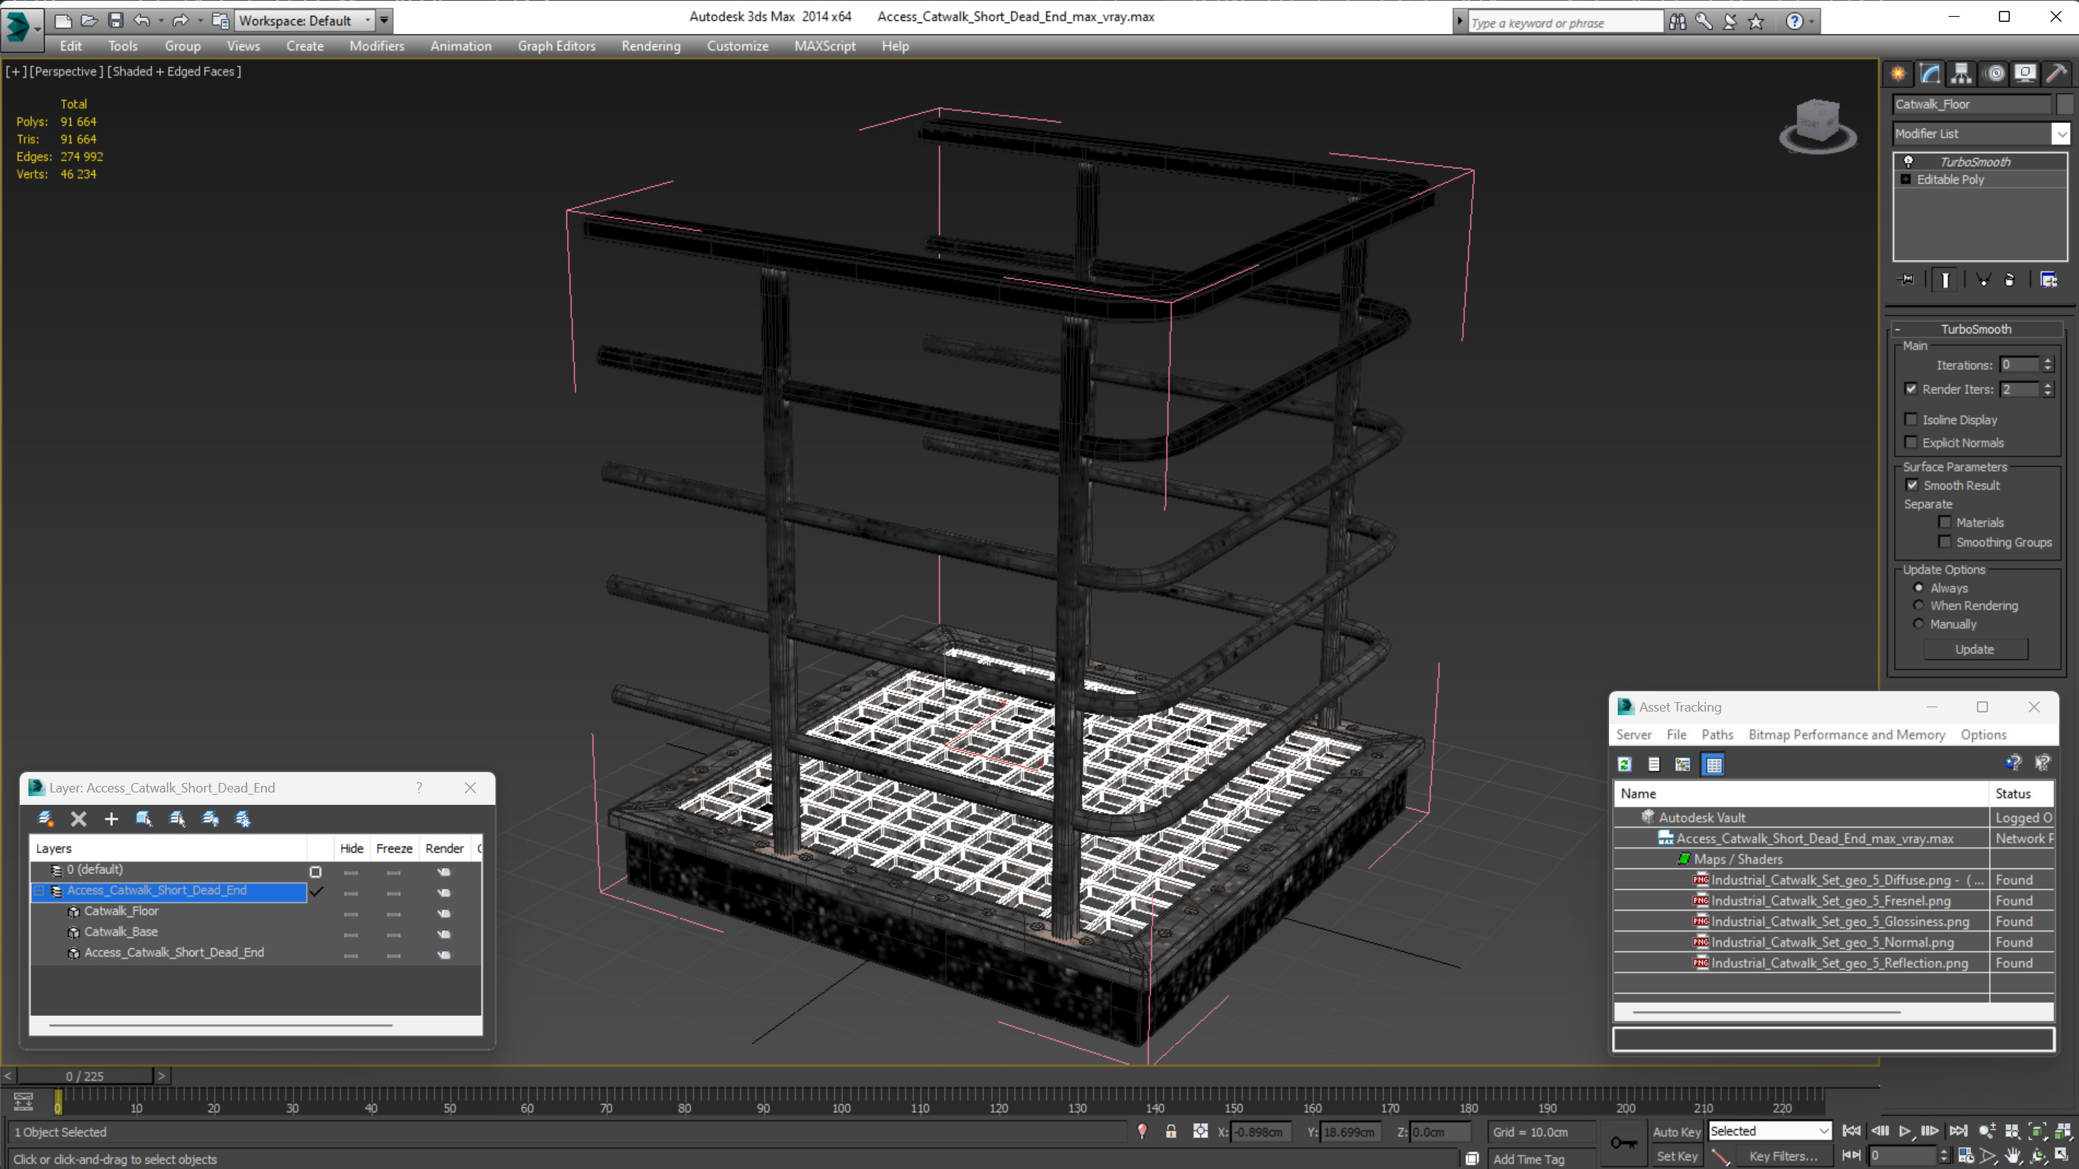Screen dimensions: 2079x1169
Task: Click the Undo arrow icon
Action: (141, 20)
